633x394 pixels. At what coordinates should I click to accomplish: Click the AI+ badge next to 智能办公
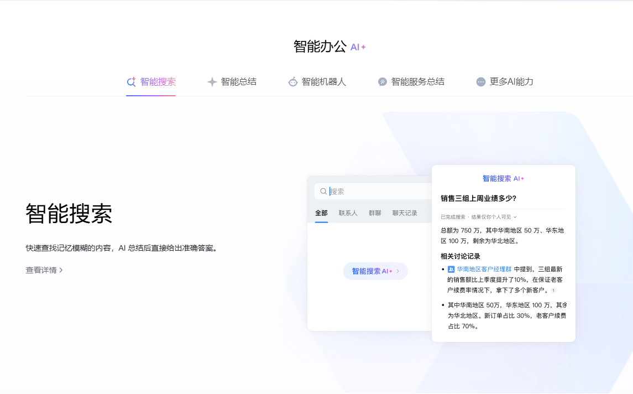358,47
